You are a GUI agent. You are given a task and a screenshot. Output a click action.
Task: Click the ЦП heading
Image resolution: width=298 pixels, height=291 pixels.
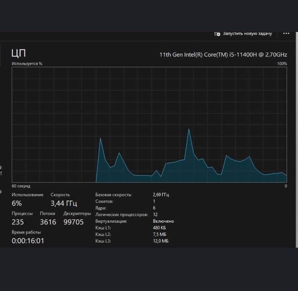(x=19, y=53)
